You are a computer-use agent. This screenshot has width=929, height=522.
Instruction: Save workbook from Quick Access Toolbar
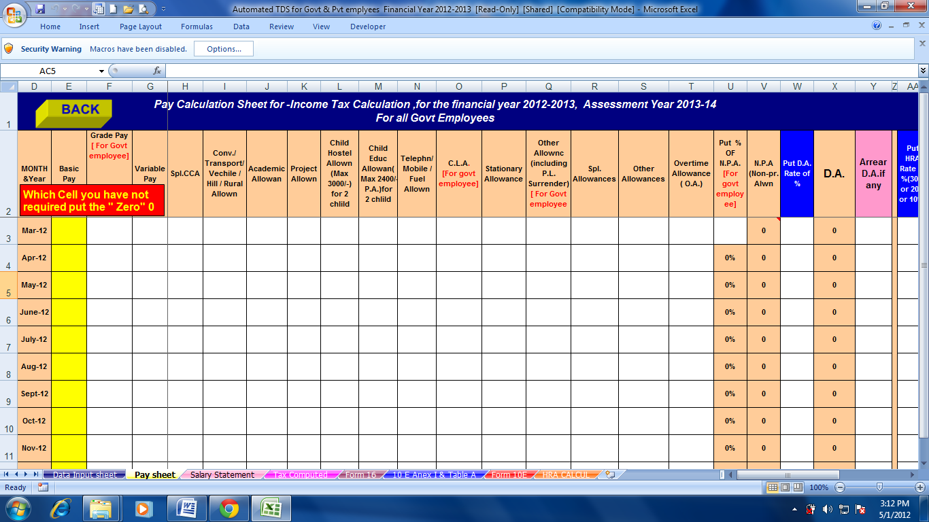coord(40,9)
